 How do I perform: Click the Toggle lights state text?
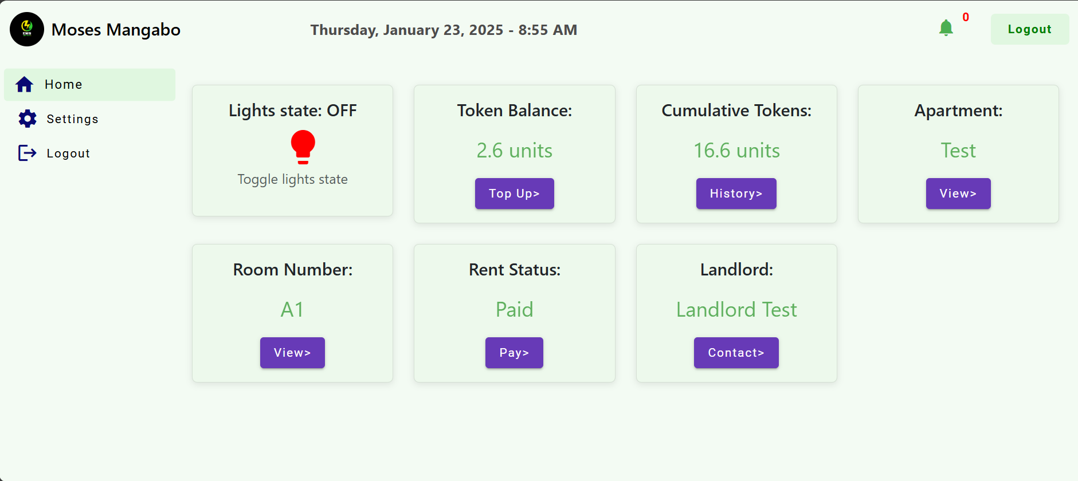pos(293,179)
